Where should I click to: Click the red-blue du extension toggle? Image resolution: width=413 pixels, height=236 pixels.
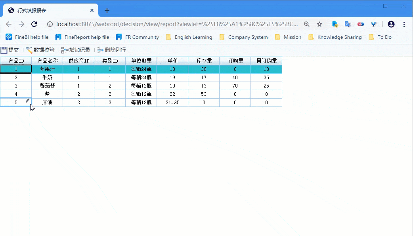pos(361,24)
